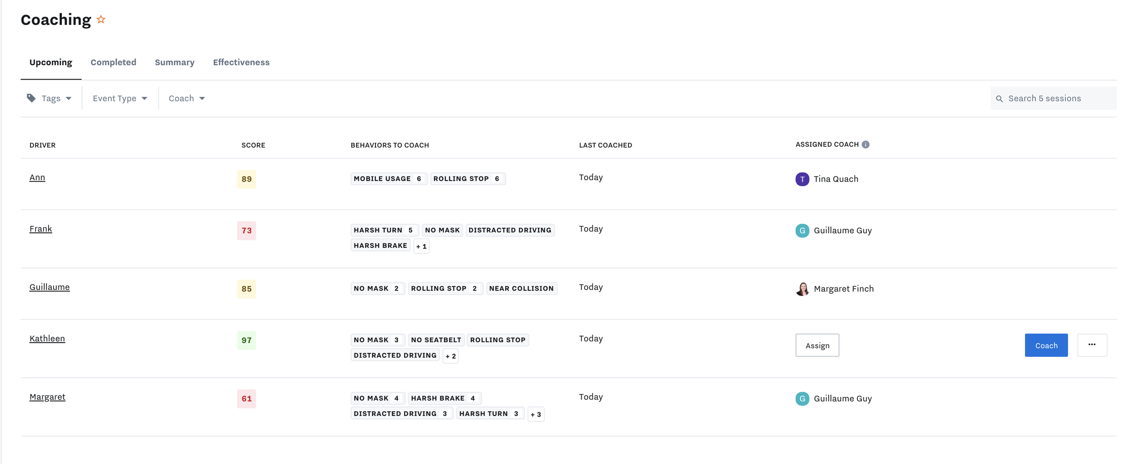Click the info icon beside Assigned Coach
The image size is (1135, 464).
coord(865,145)
